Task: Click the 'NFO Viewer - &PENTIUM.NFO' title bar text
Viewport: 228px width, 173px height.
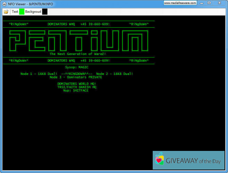Action: (x=28, y=3)
